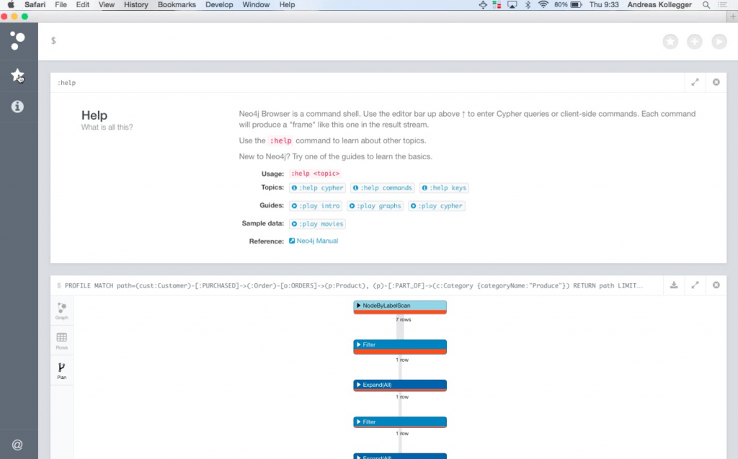Open the View menu

pyautogui.click(x=107, y=5)
